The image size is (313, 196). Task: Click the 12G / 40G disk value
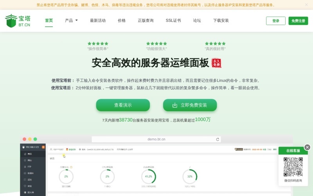click(190, 187)
